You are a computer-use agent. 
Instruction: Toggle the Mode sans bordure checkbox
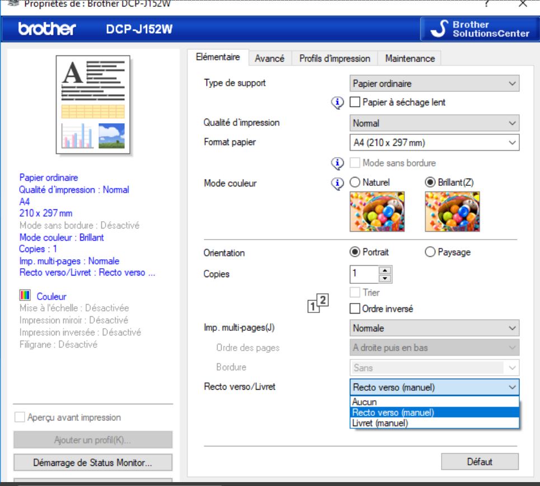(355, 163)
